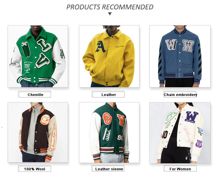Screen dimensions: 220x180
Task: Open the blue Chain embroidery jacket image
Action: point(180,56)
